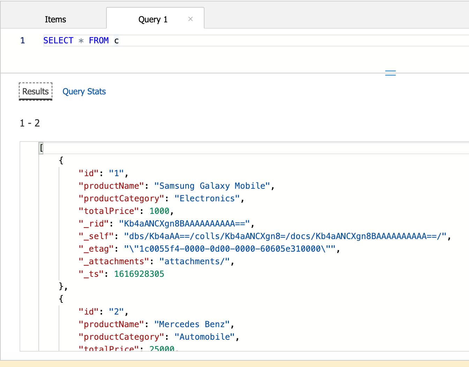Click the FROM keyword in the query
The width and height of the screenshot is (469, 367).
coord(99,41)
